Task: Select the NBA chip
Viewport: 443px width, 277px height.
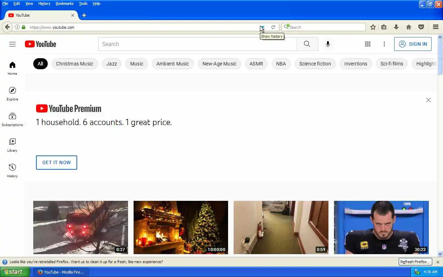Action: [281, 64]
